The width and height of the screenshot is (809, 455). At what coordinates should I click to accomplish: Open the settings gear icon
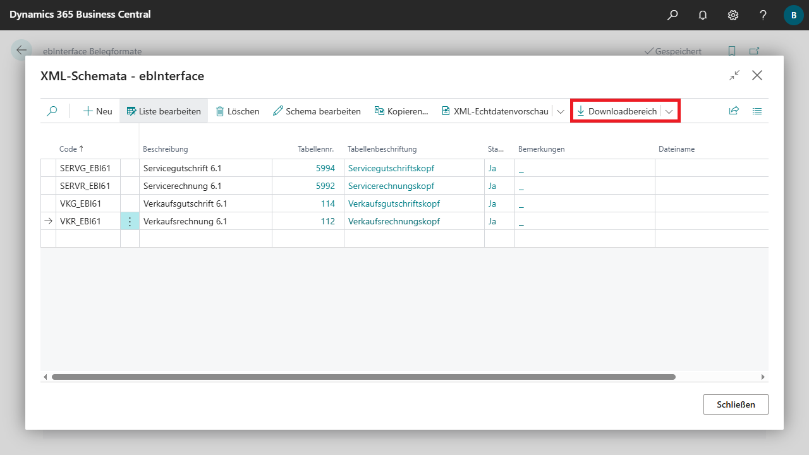(733, 15)
